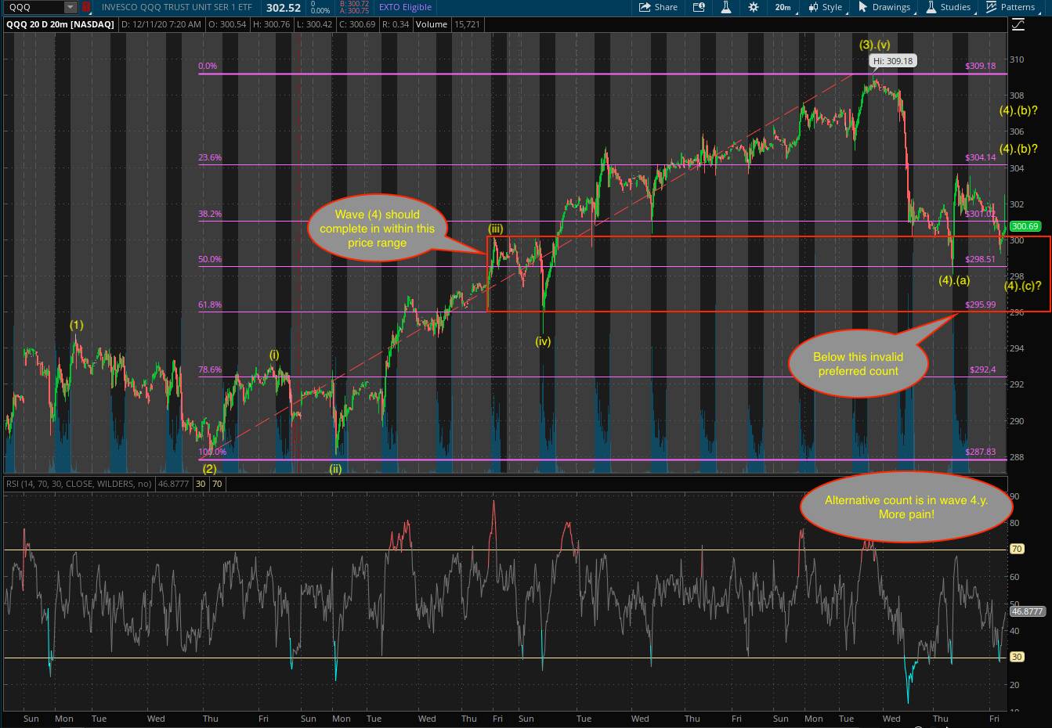Click the green 300.69 current price tag
The image size is (1052, 728).
coord(1025,226)
